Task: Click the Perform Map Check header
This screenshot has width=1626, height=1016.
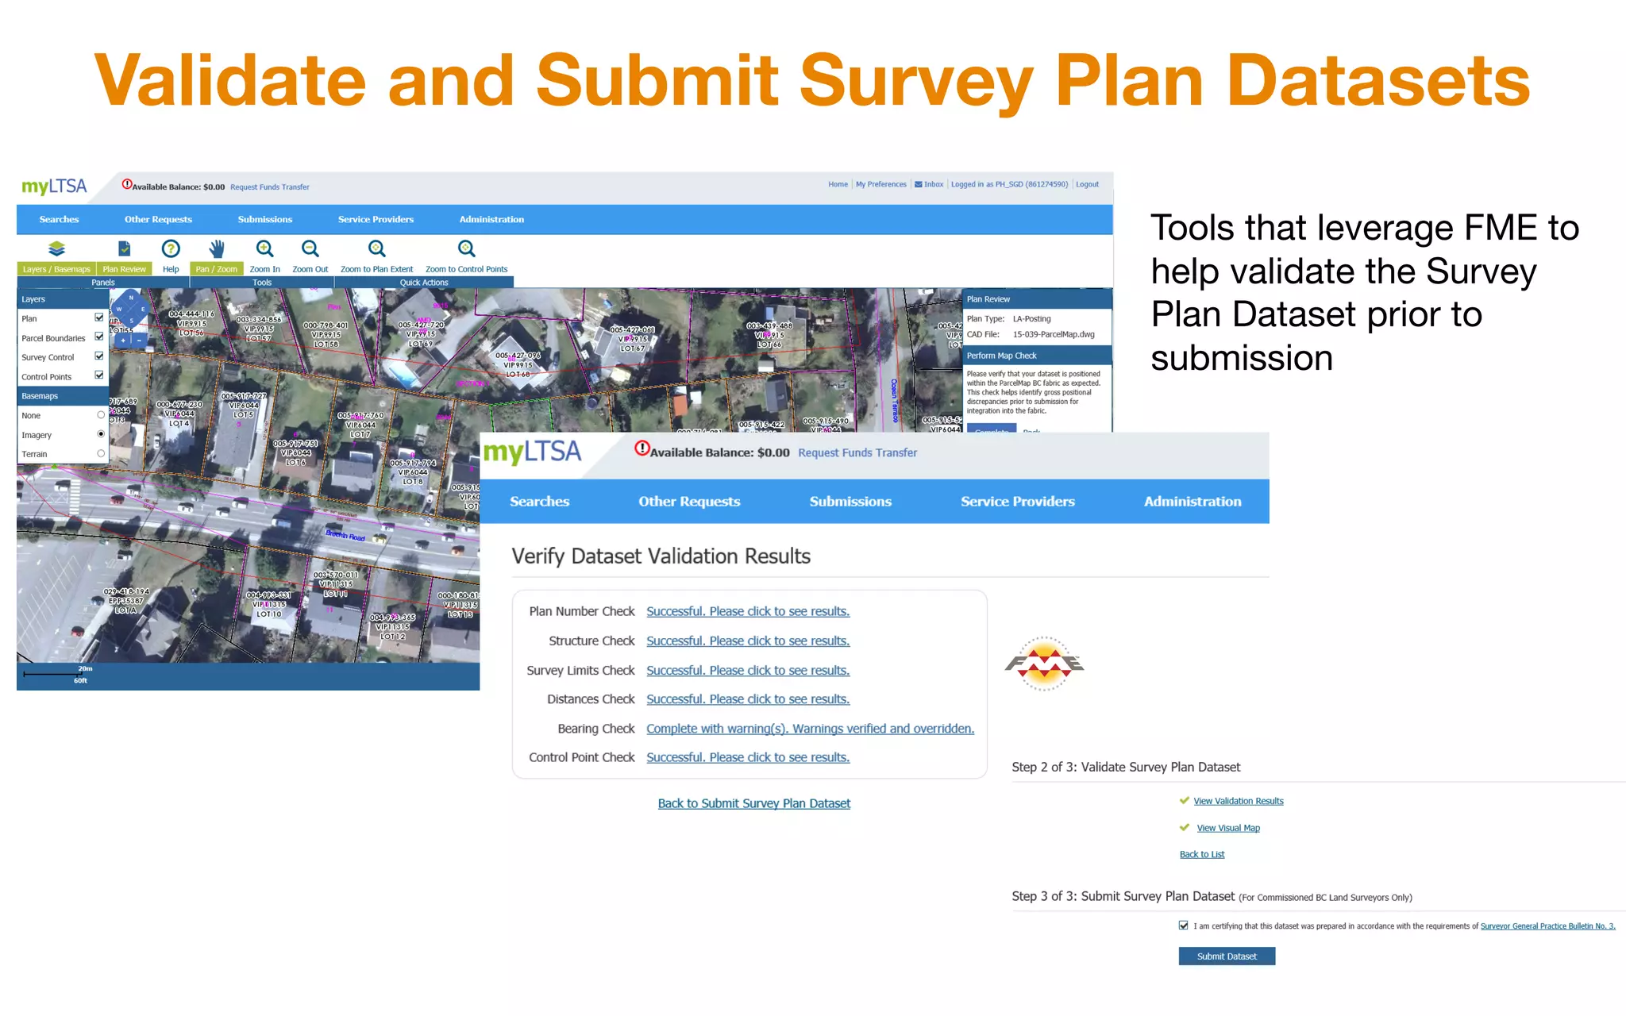Action: (1037, 356)
